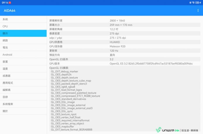Click GL_OES_depth24 extension entry

[61, 74]
